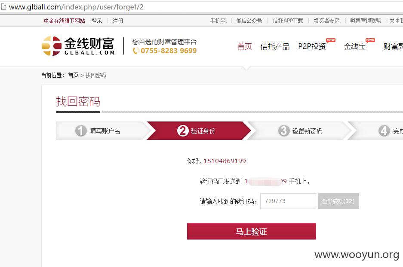Click the step 2 circle 验证身份
Viewport: 403px width, 267px height.
tap(183, 131)
